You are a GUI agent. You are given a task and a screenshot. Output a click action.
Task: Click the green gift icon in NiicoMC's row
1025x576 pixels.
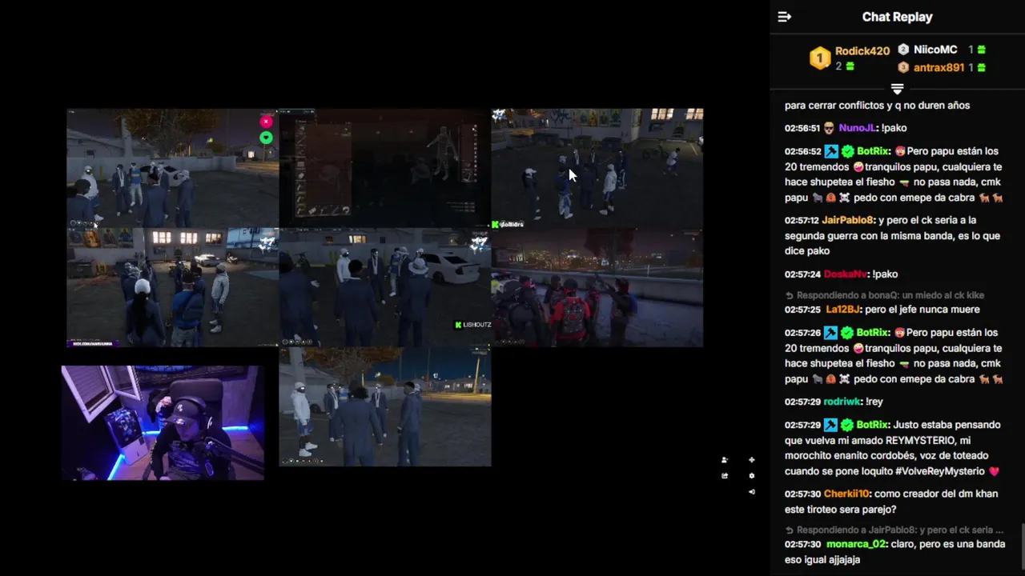pos(981,50)
